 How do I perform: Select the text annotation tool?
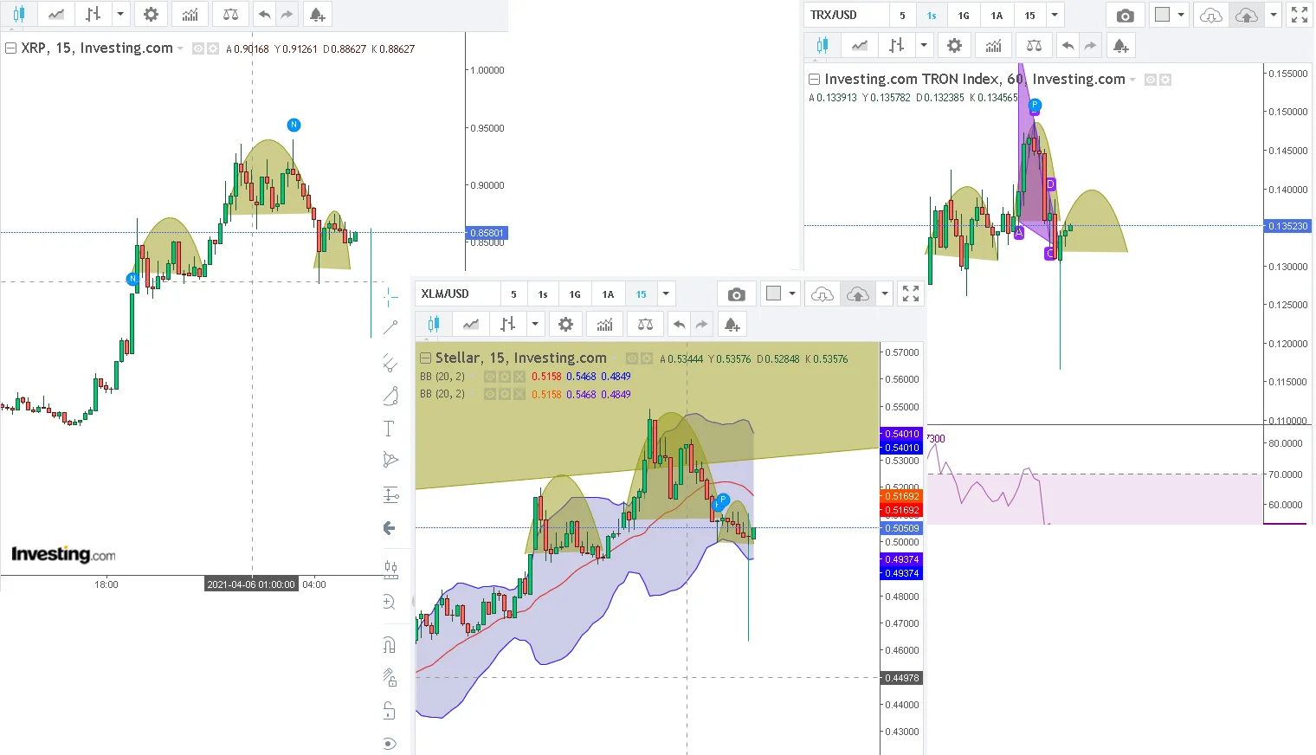click(389, 429)
